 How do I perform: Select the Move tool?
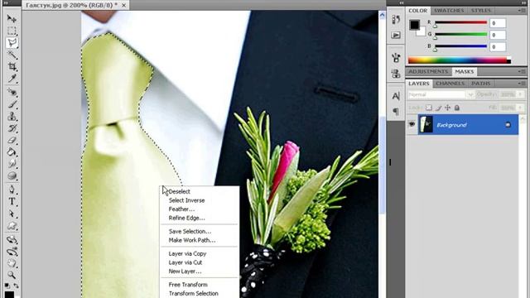pos(12,18)
